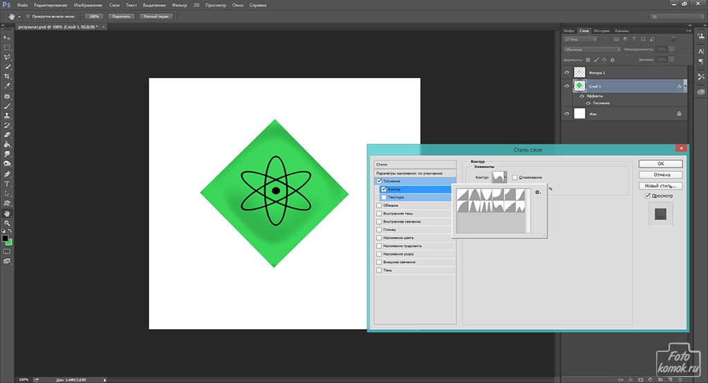The height and width of the screenshot is (383, 708).
Task: Enable the Текстура checkbox
Action: 384,197
